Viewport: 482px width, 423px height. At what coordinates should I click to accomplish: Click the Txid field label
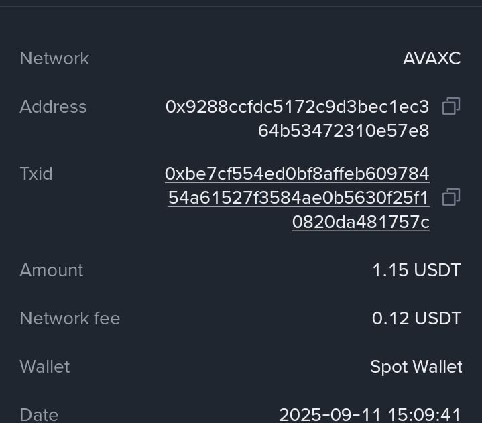click(x=36, y=174)
